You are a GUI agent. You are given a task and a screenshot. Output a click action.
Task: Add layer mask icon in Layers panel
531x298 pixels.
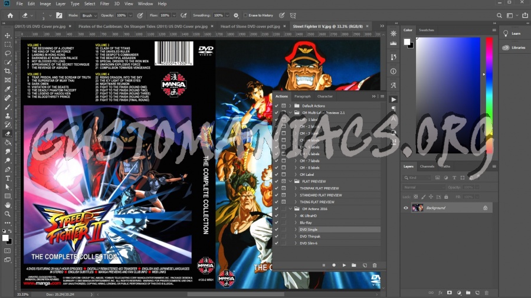click(450, 293)
